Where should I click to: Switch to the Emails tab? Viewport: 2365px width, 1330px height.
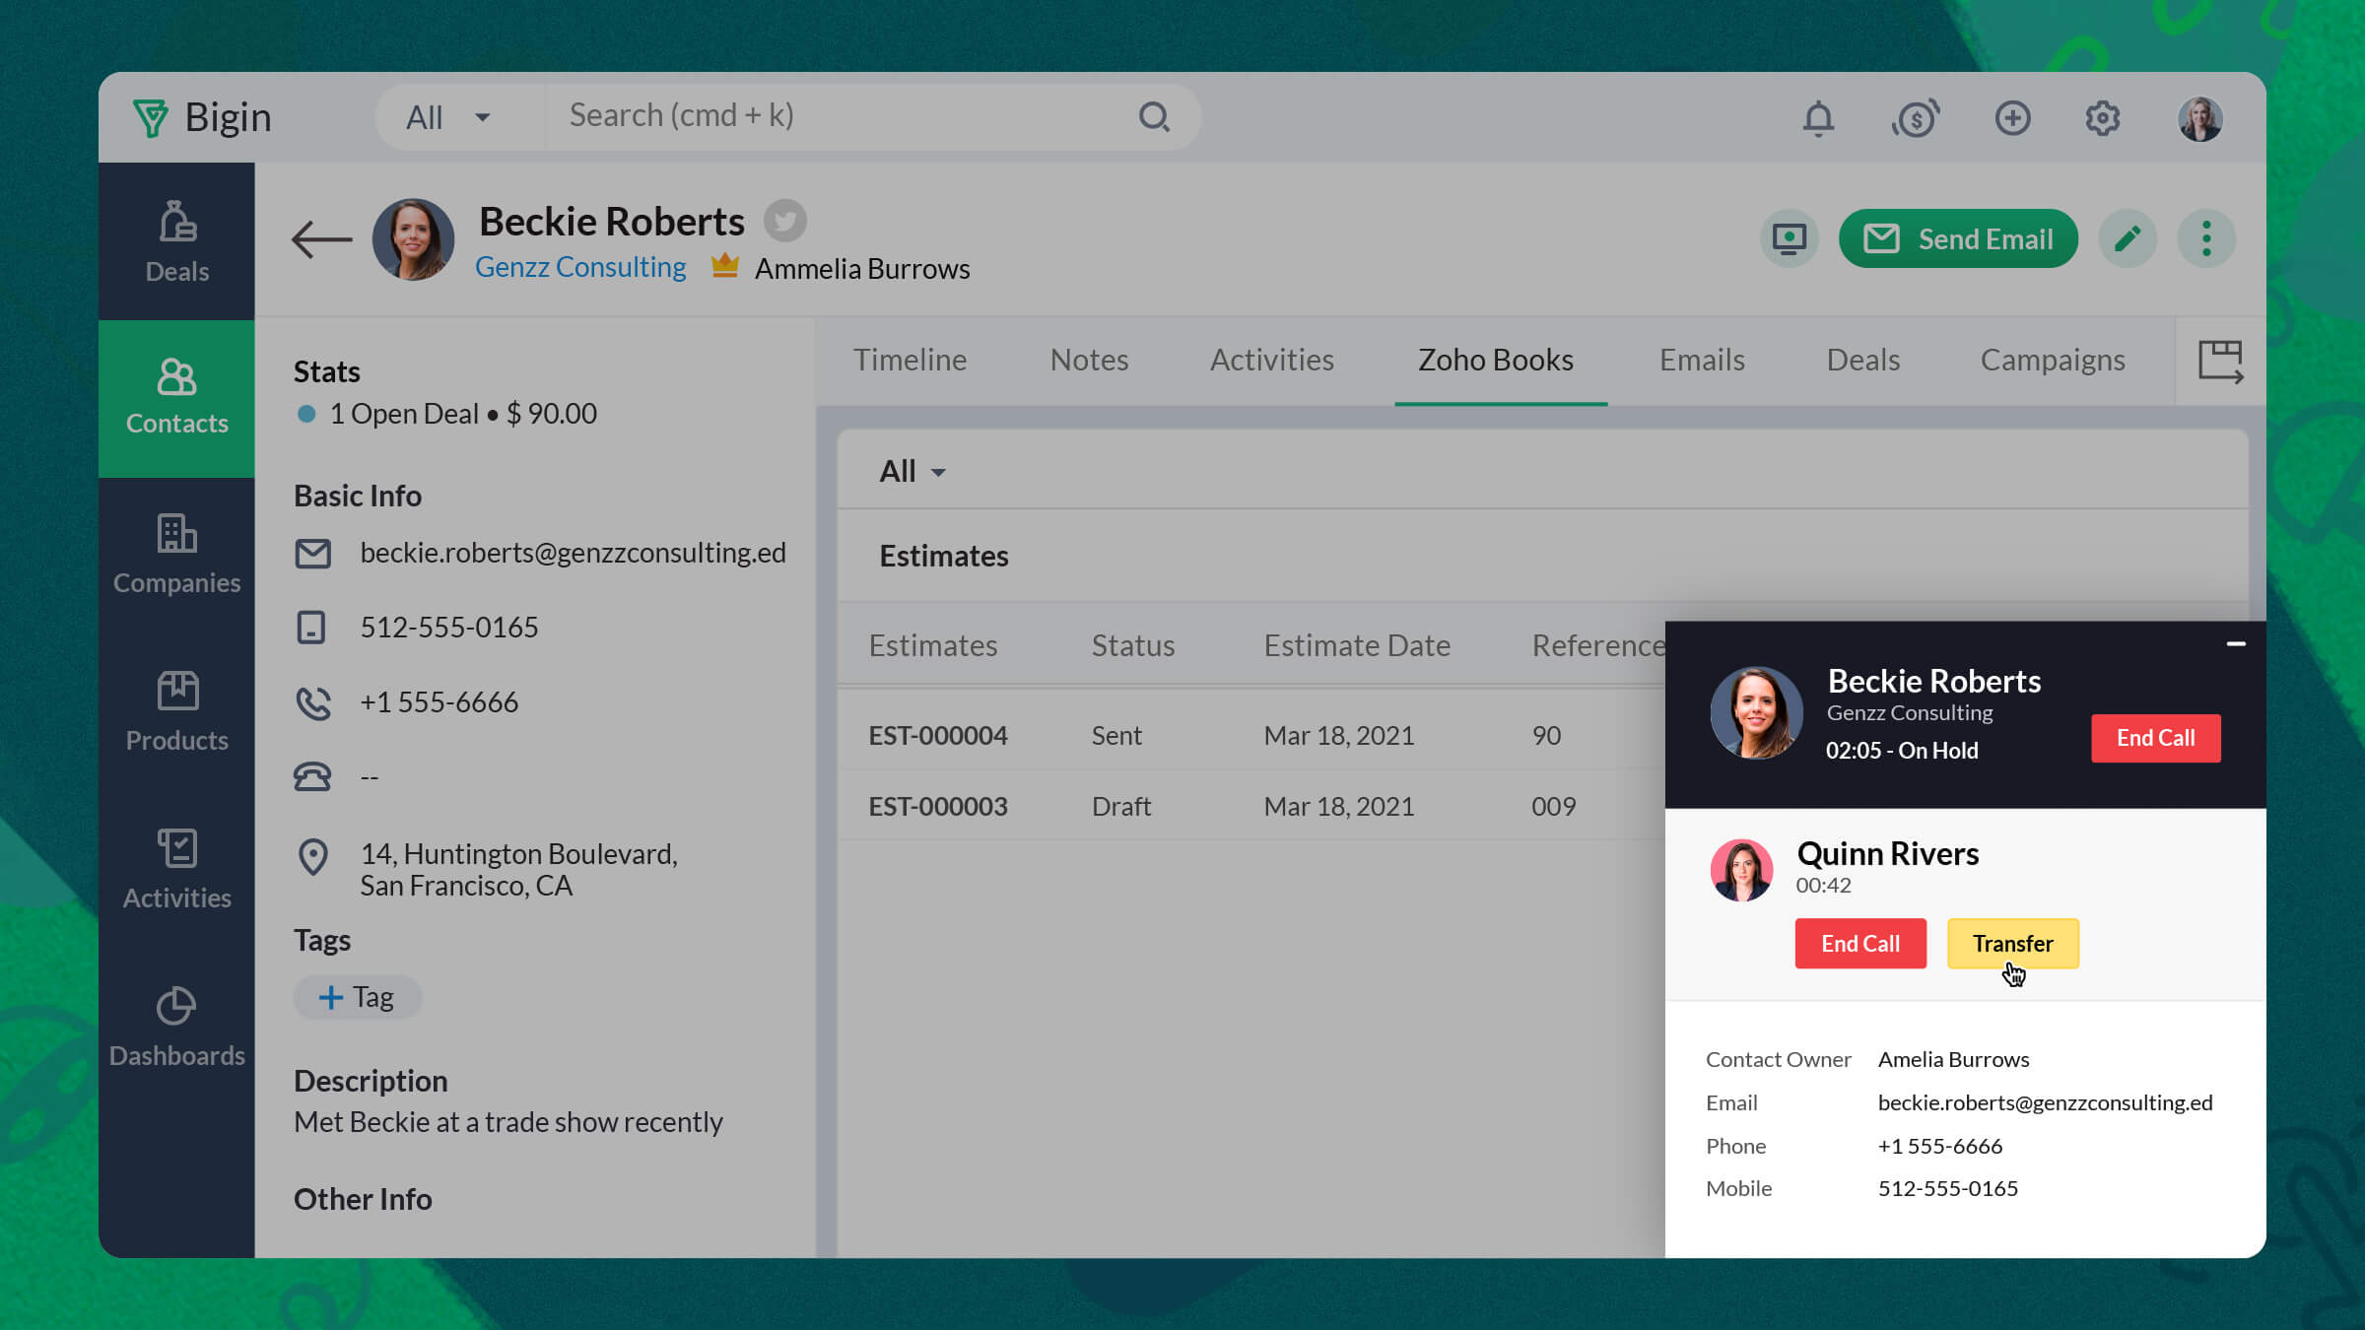(x=1702, y=361)
